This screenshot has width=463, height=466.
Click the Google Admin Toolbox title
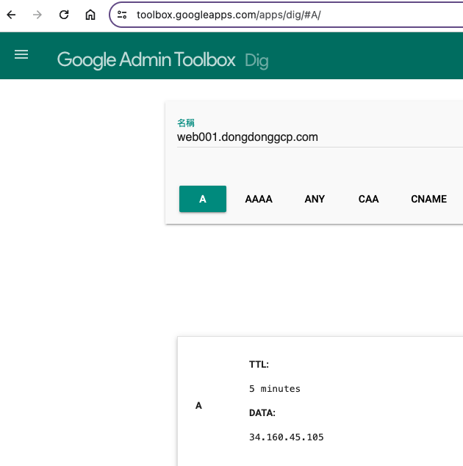coord(147,59)
